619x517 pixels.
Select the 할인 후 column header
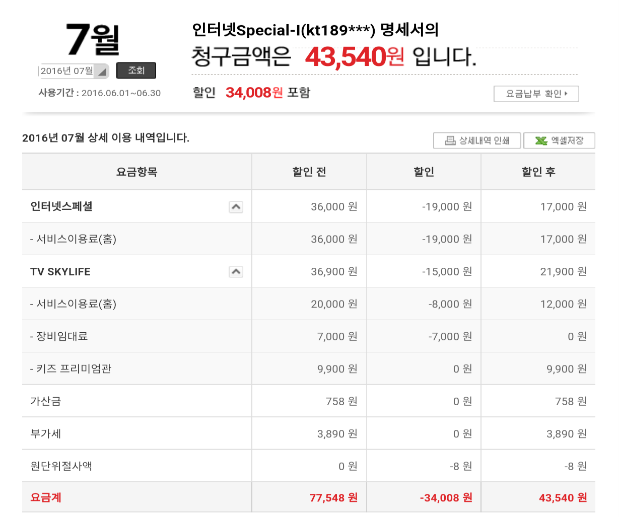pos(538,172)
